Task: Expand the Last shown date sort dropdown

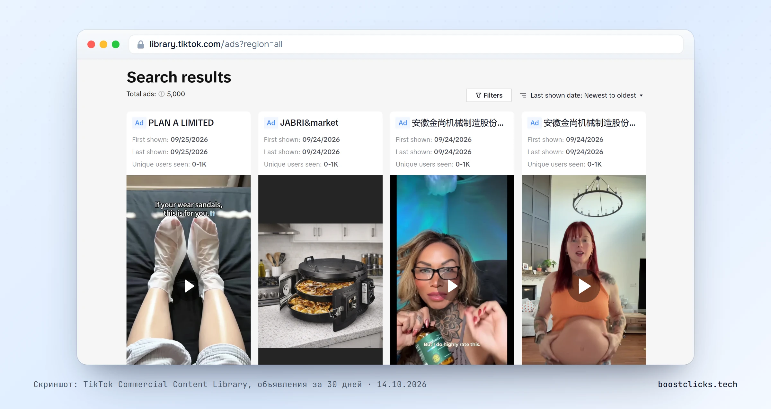Action: [586, 95]
